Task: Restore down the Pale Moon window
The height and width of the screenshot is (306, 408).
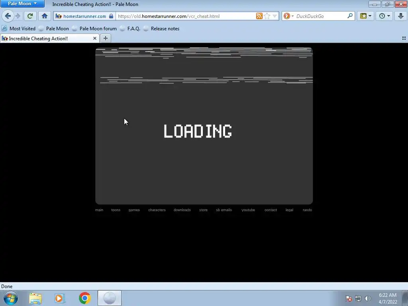Action: 388,4
